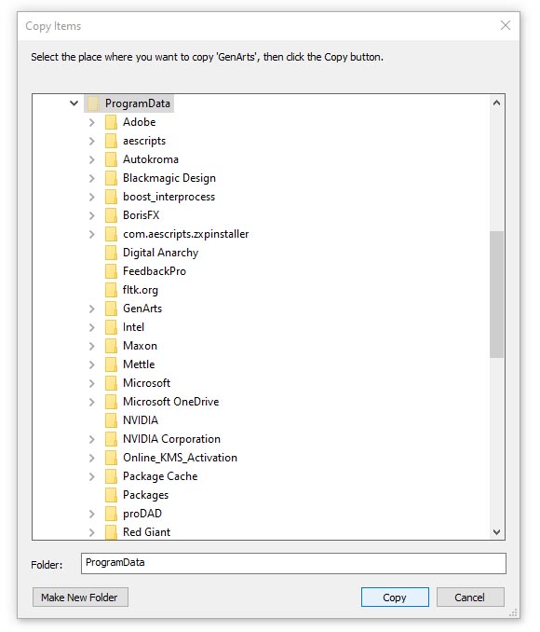Image resolution: width=540 pixels, height=632 pixels.
Task: Expand the Red Giant folder
Action: (92, 532)
